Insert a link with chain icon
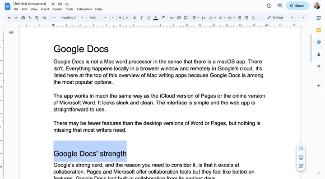This screenshot has width=325, height=179. 172,18
